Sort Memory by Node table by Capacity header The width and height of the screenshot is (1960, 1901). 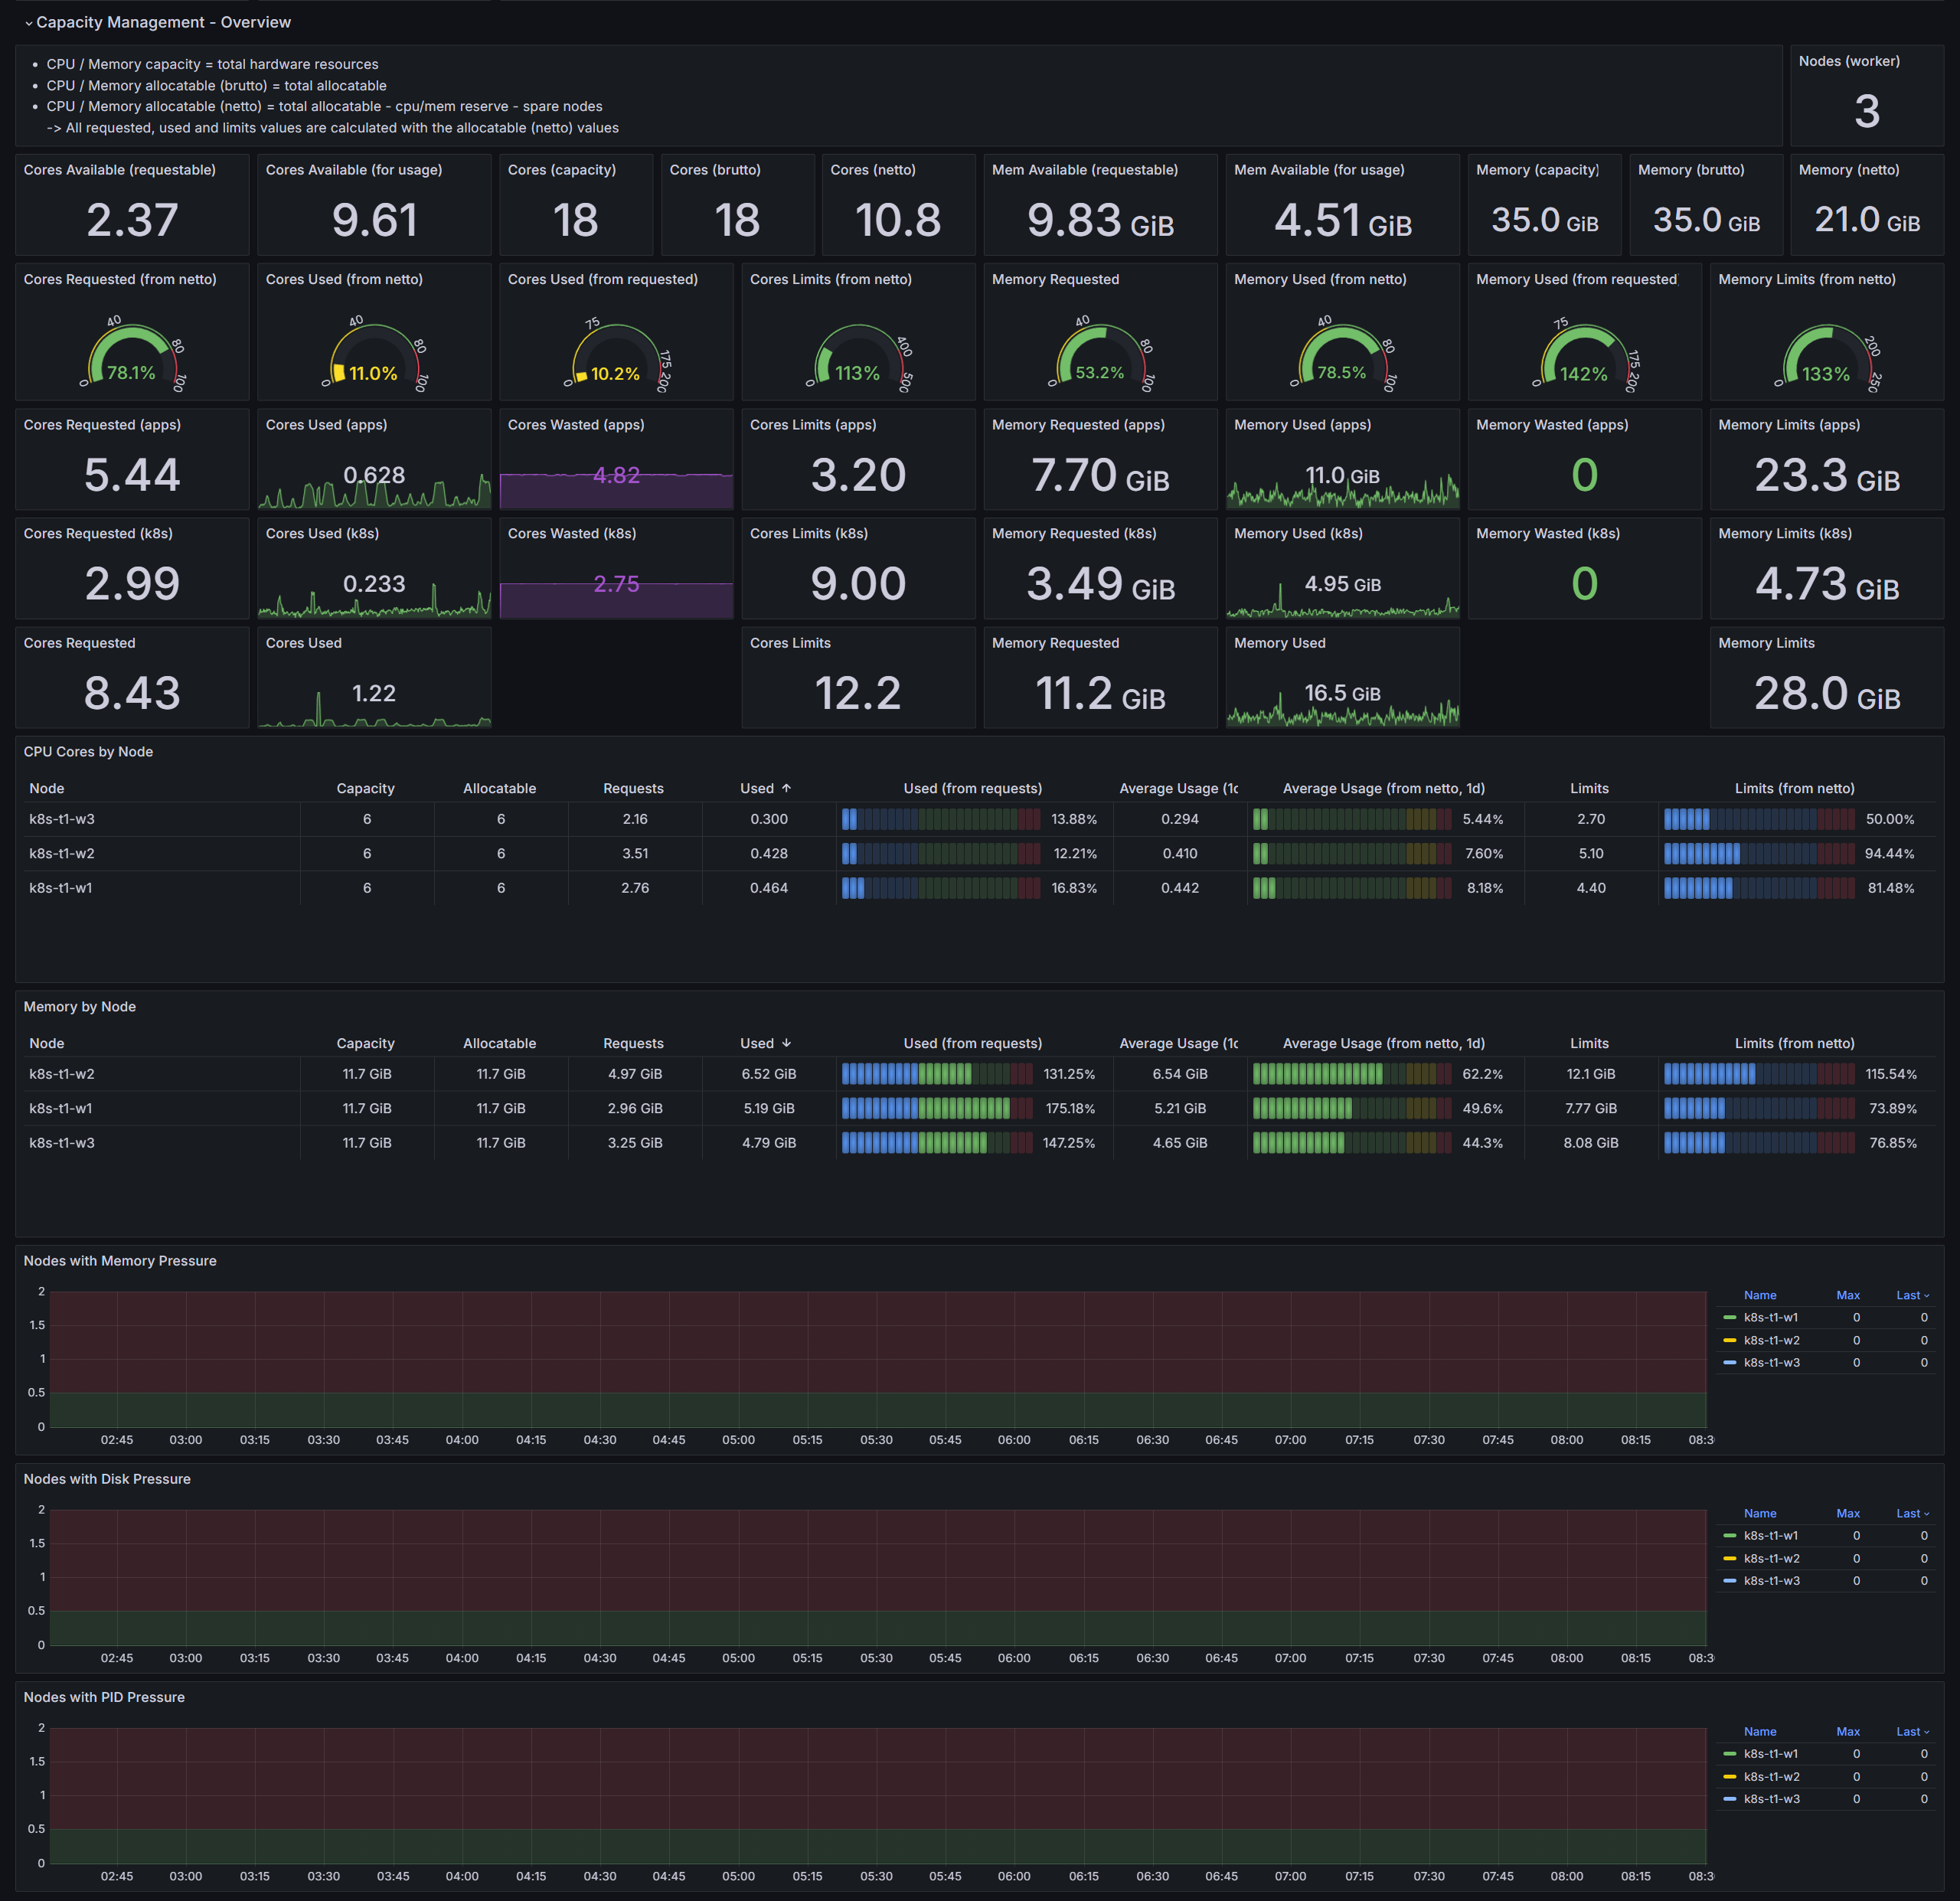click(x=365, y=1043)
